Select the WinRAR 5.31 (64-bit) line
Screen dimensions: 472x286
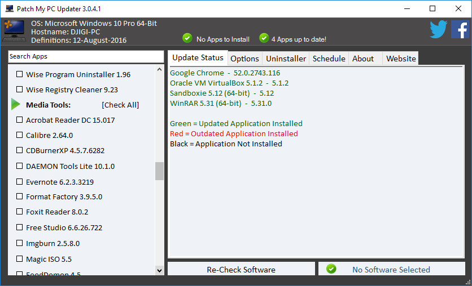coord(221,104)
